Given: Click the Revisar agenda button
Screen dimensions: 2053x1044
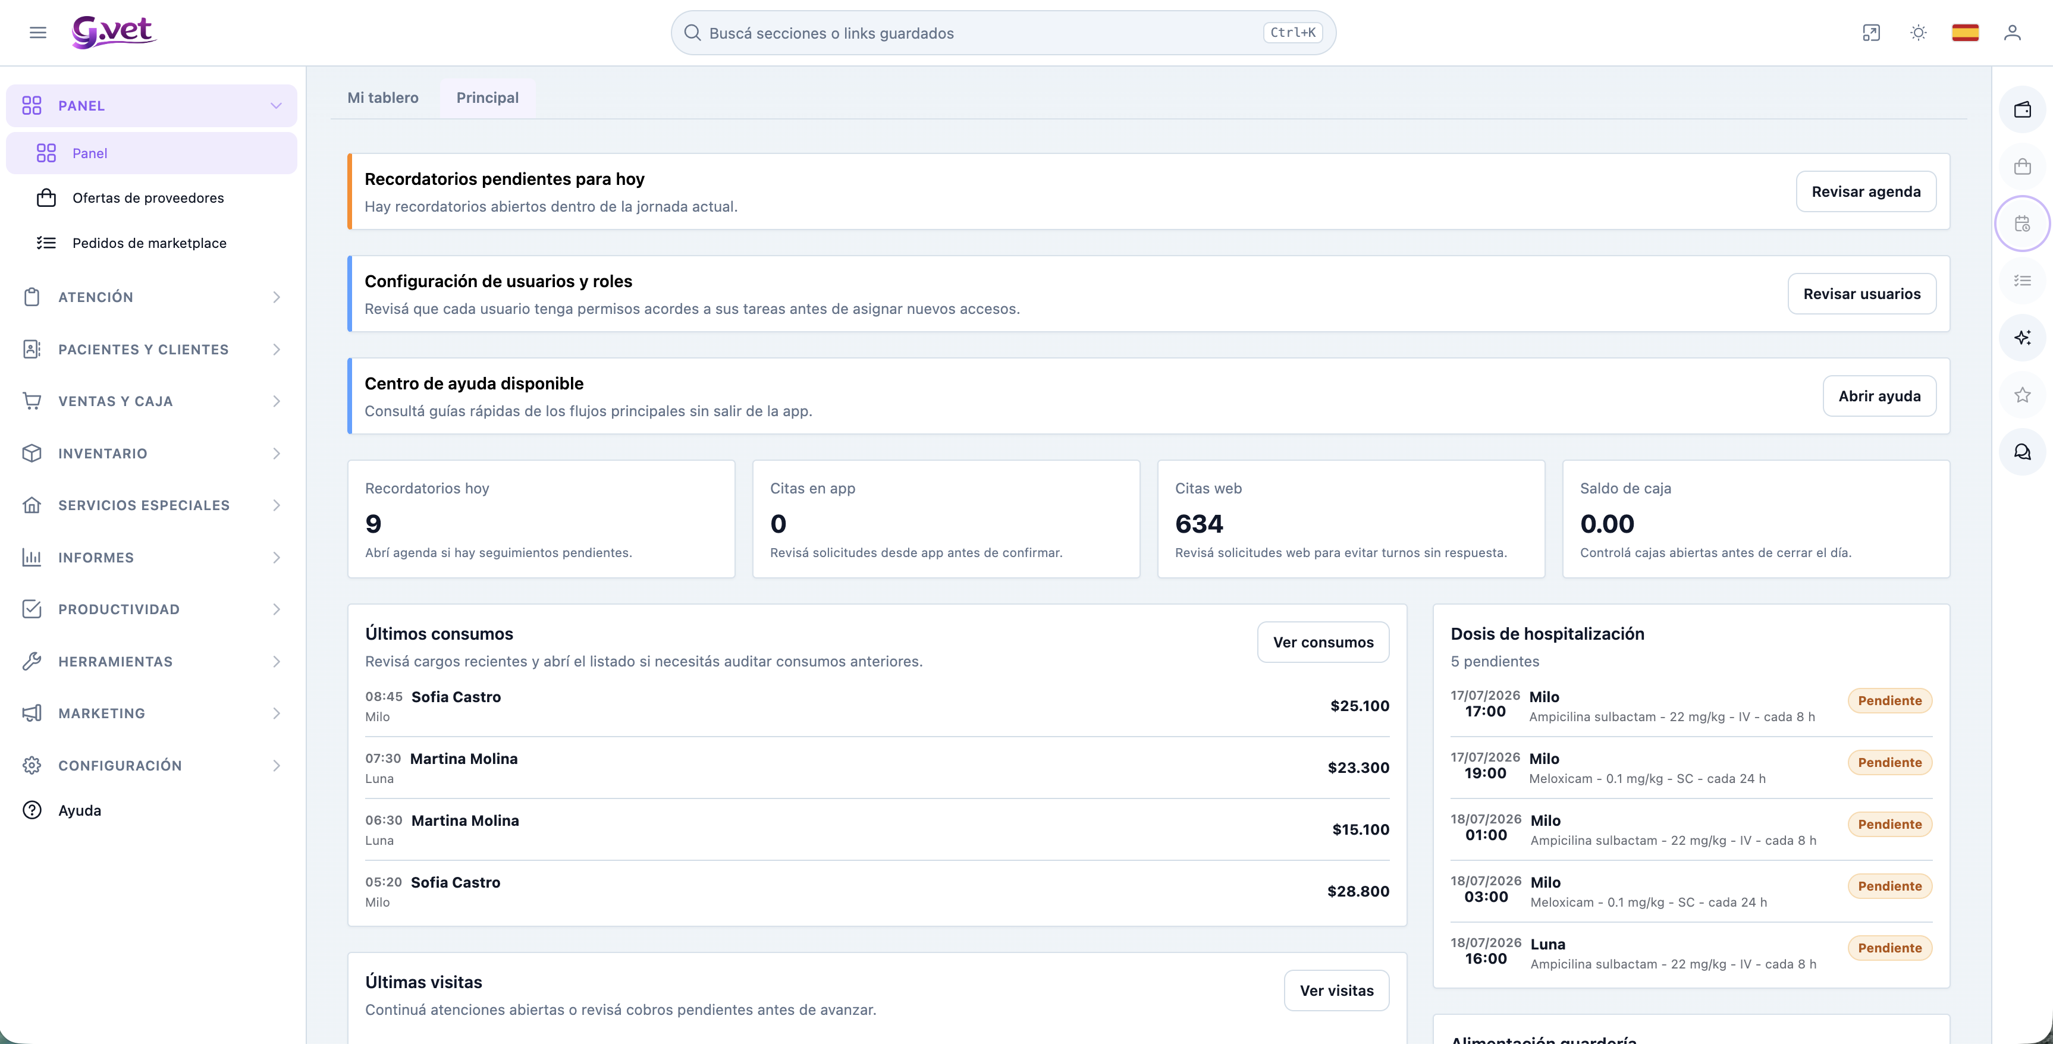Looking at the screenshot, I should click(1866, 191).
